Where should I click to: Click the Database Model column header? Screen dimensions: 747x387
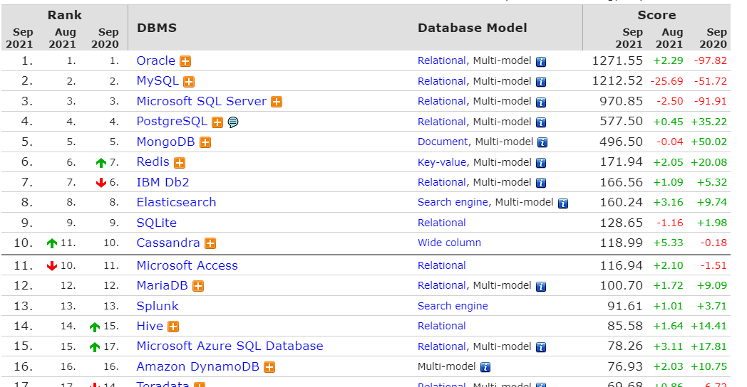[472, 28]
